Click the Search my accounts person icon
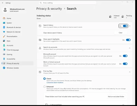Viewport: 137px width, 106px height. click(40, 48)
